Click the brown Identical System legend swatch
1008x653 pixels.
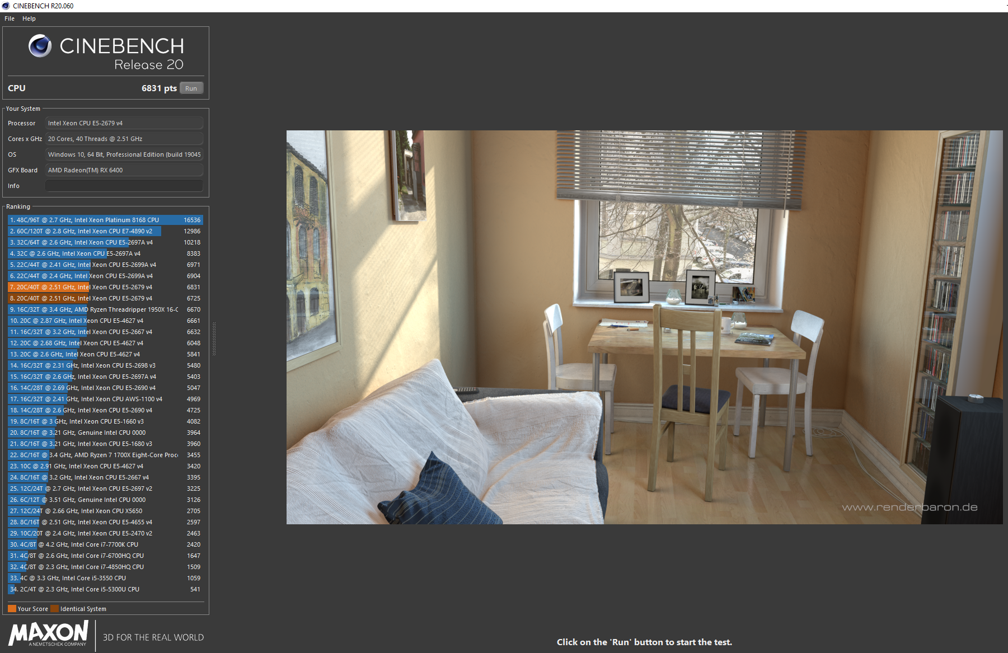(x=54, y=609)
